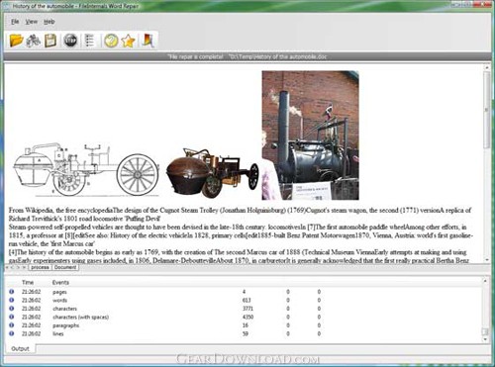Select the Output tab at bottom
Screen dimensions: 495x367
pos(20,348)
